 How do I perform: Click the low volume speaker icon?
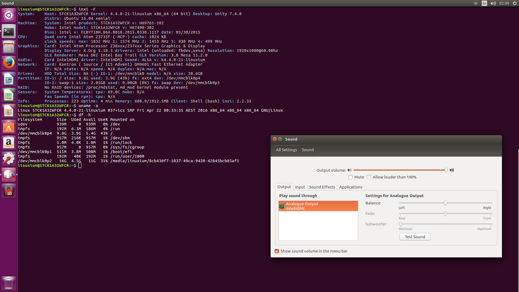click(349, 170)
